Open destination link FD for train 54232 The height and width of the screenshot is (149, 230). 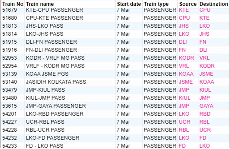tap(203, 138)
